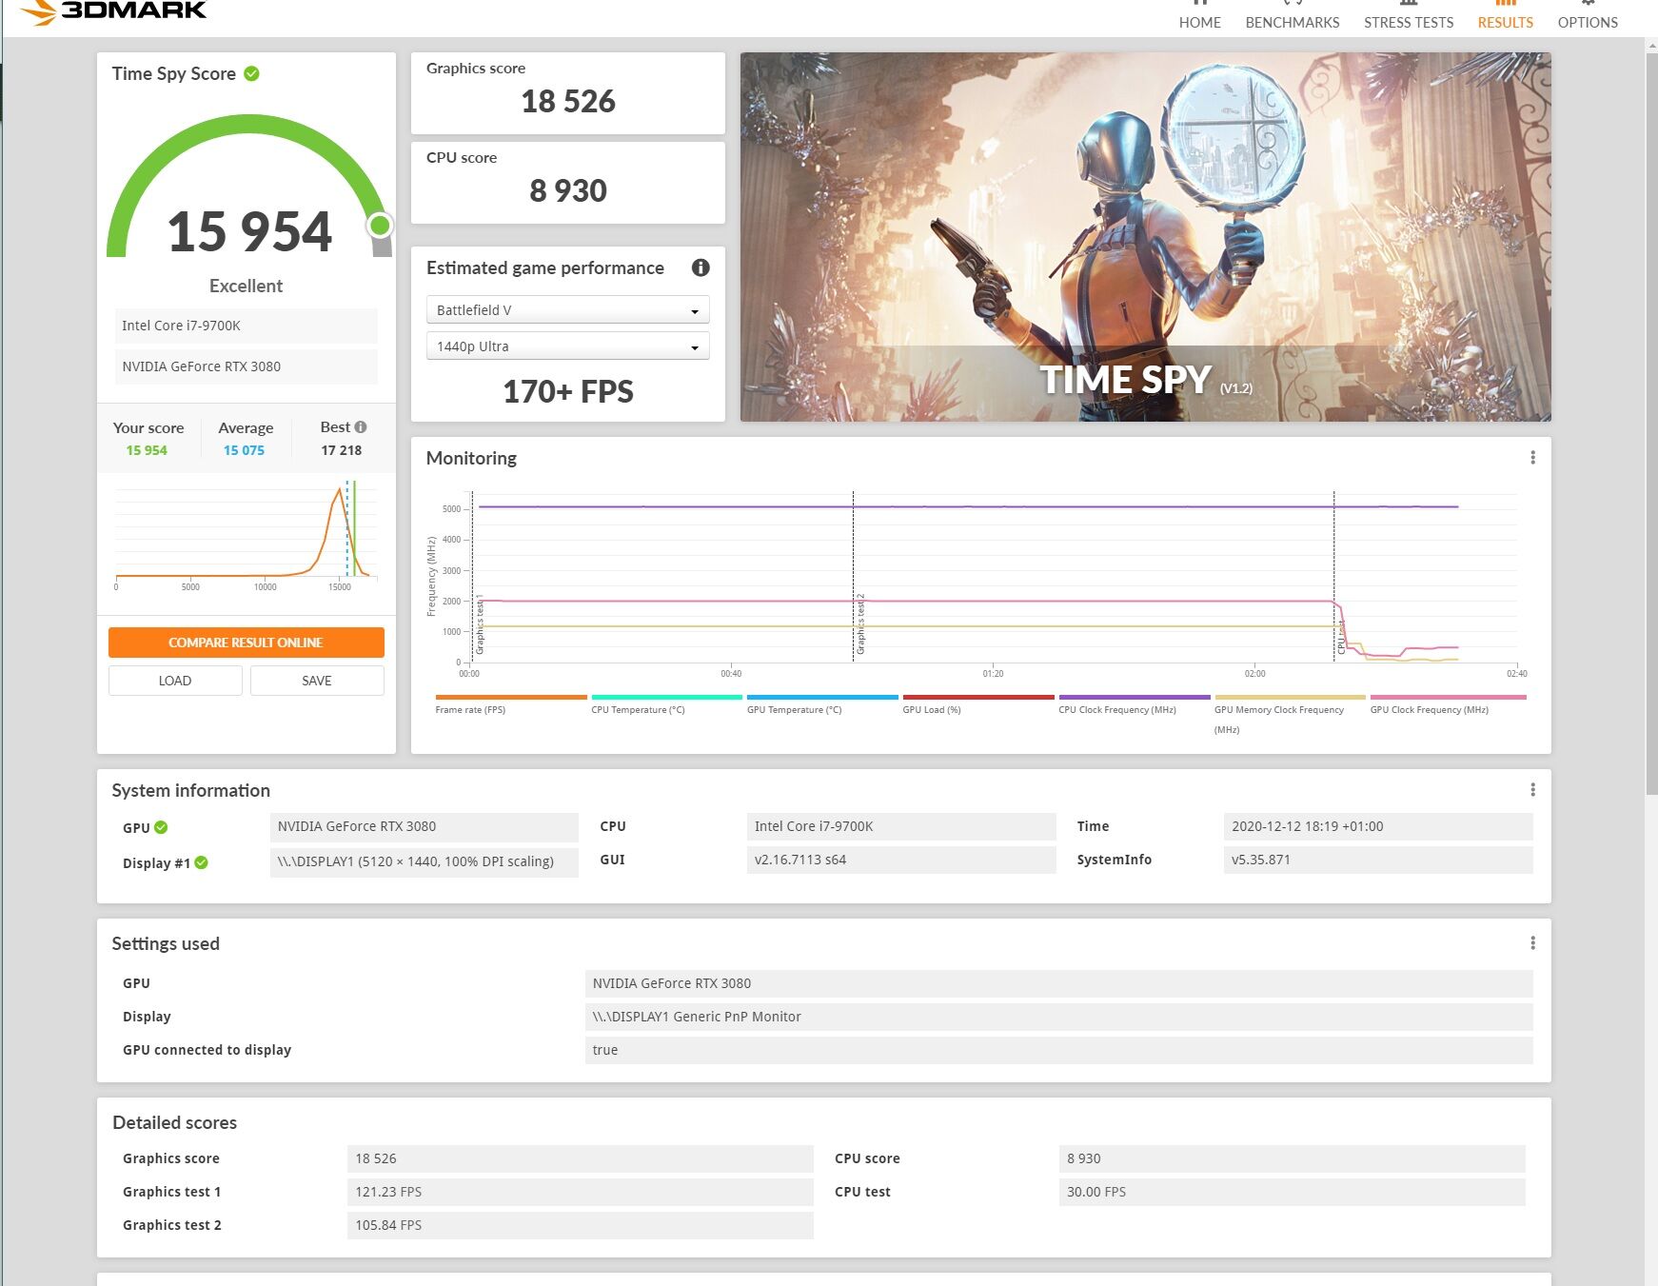The image size is (1658, 1286).
Task: Toggle GPU Clock Frequency legend series
Action: click(1448, 704)
